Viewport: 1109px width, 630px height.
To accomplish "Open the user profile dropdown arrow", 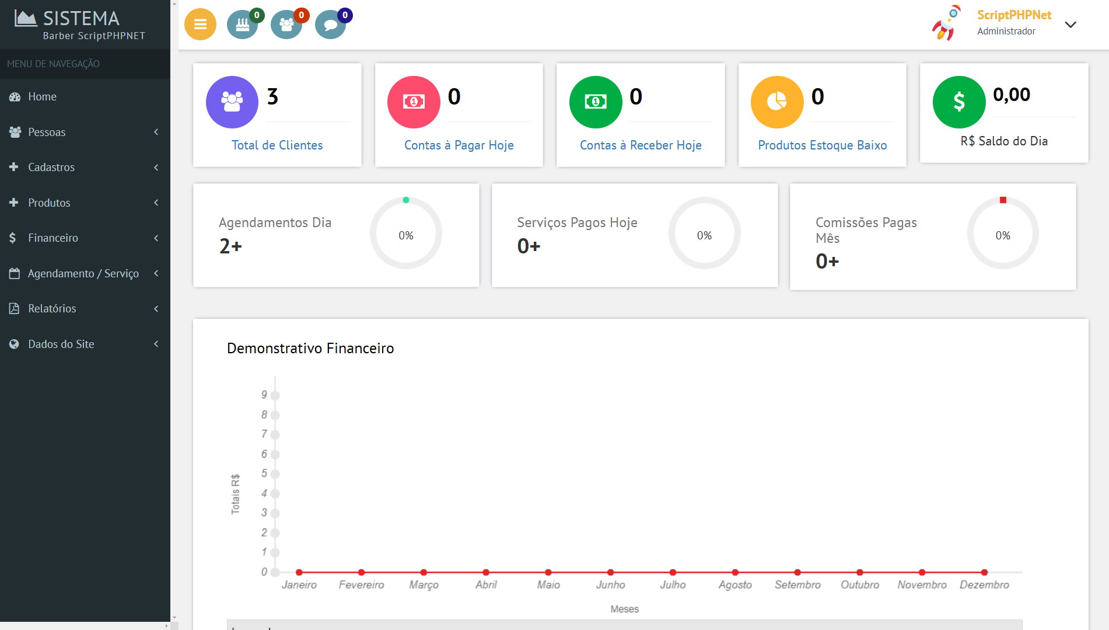I will click(x=1070, y=25).
